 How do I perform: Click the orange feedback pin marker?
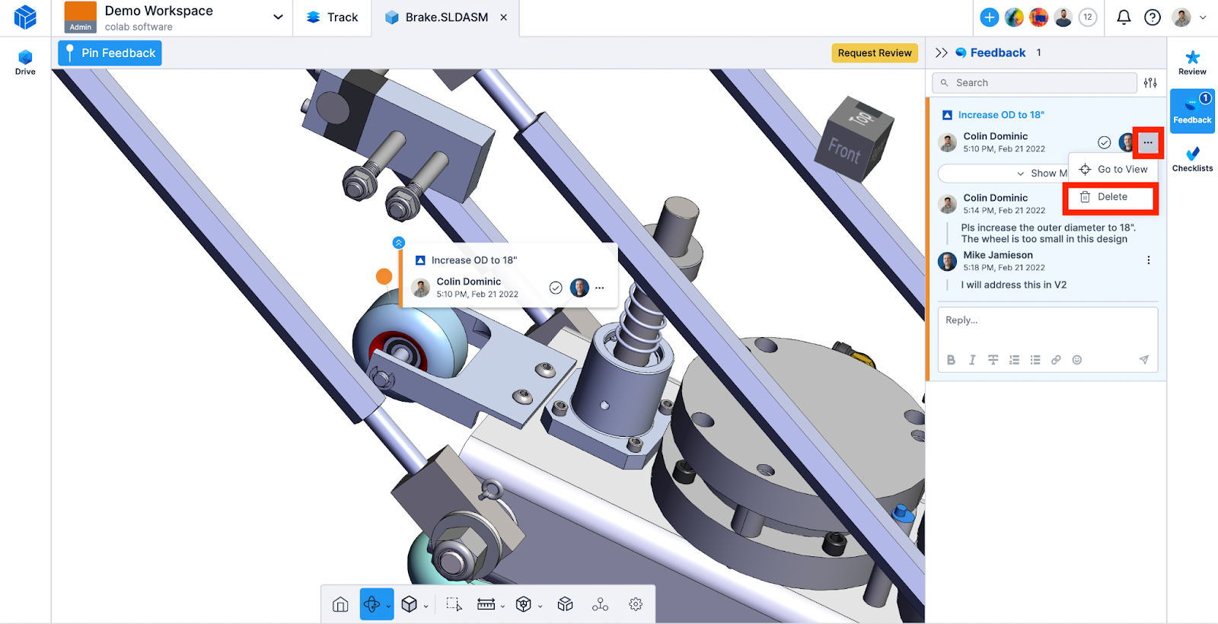(384, 276)
